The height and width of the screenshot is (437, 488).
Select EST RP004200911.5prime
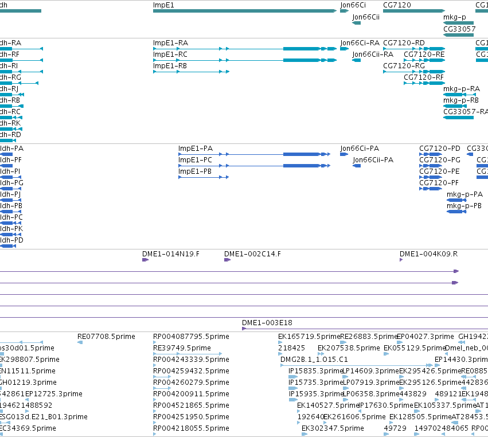[191, 394]
